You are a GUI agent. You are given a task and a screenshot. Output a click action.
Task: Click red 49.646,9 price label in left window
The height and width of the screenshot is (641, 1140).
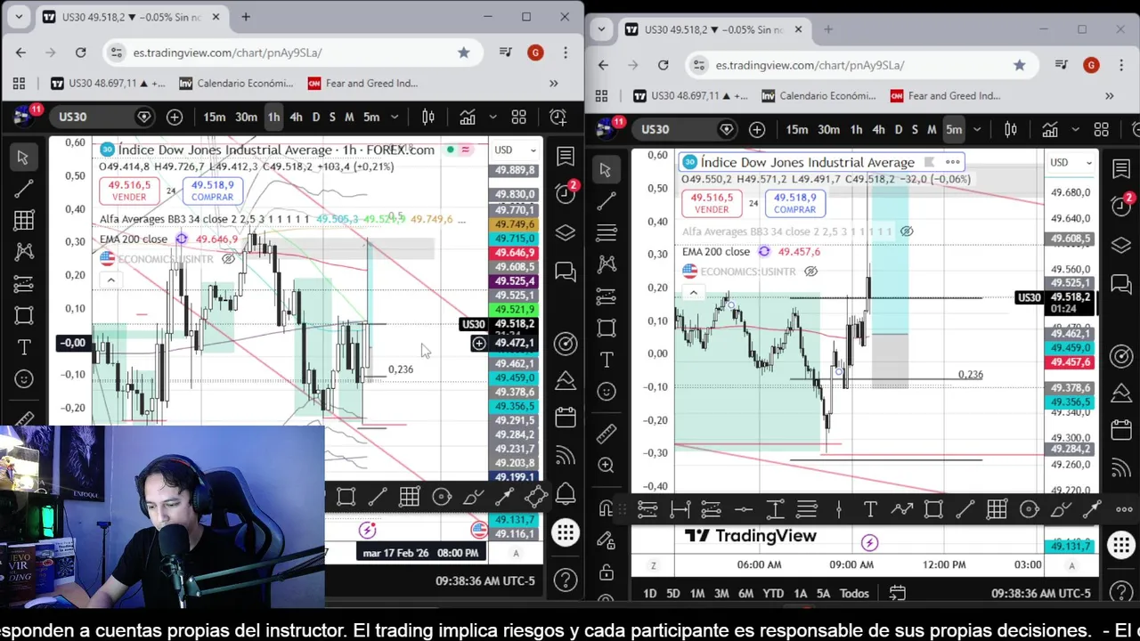pyautogui.click(x=515, y=253)
